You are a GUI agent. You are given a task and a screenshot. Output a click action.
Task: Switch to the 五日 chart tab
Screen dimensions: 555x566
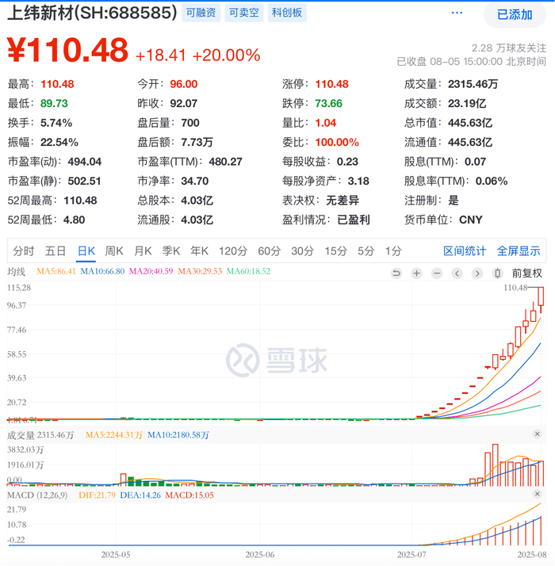[x=55, y=250]
